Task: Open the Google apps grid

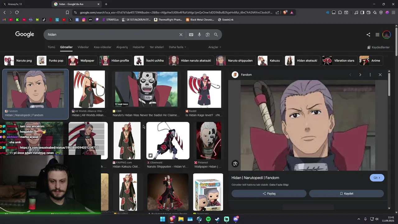Action: (x=377, y=35)
